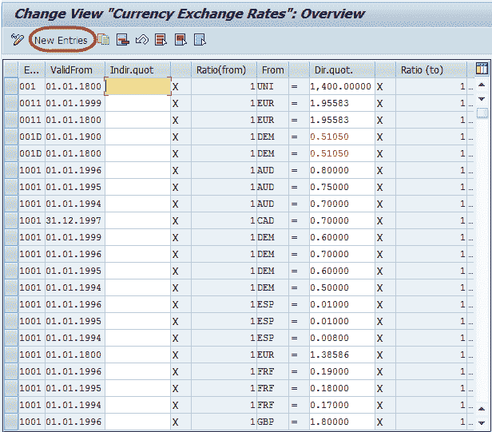The width and height of the screenshot is (492, 432).
Task: Click the Delete row icon
Action: (x=123, y=40)
